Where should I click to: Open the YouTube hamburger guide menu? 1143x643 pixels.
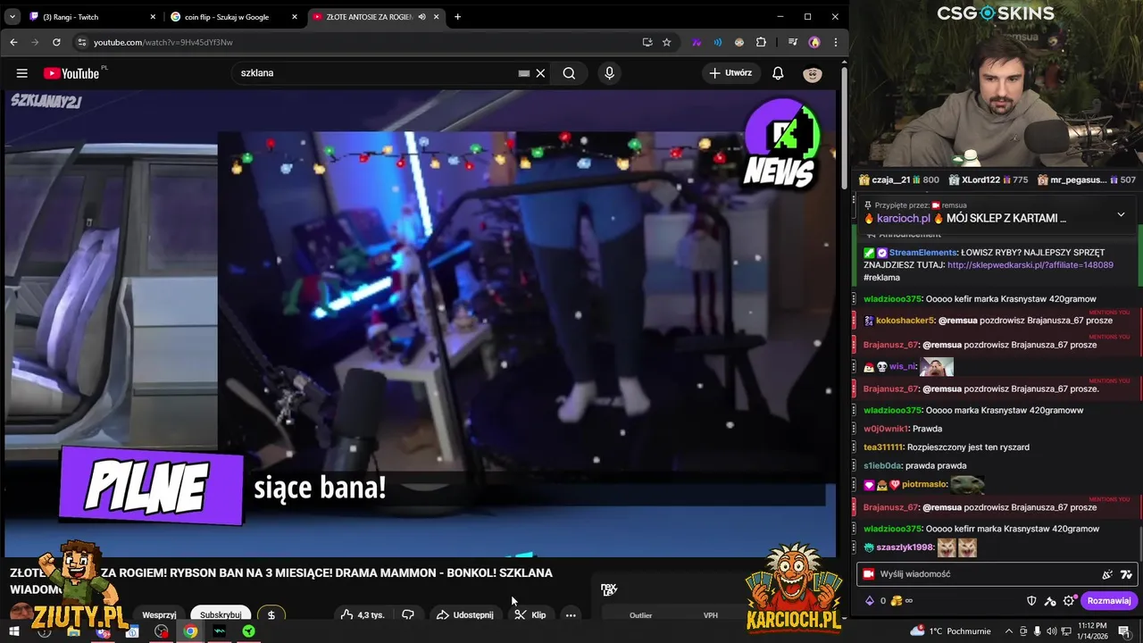[22, 73]
